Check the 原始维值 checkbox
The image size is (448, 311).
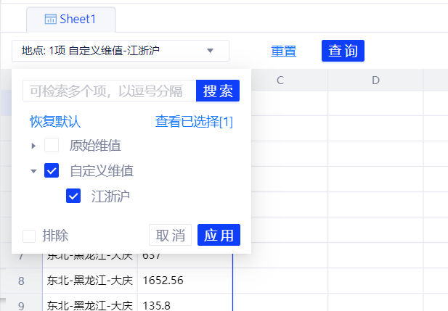[52, 146]
